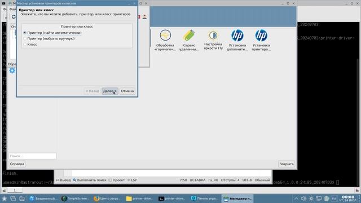
Task: Click the refresh icon in printer manager toolbar
Action: 14,17
